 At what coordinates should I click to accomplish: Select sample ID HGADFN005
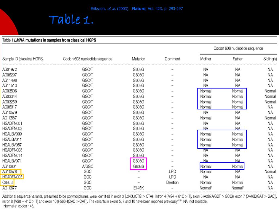click(x=12, y=177)
